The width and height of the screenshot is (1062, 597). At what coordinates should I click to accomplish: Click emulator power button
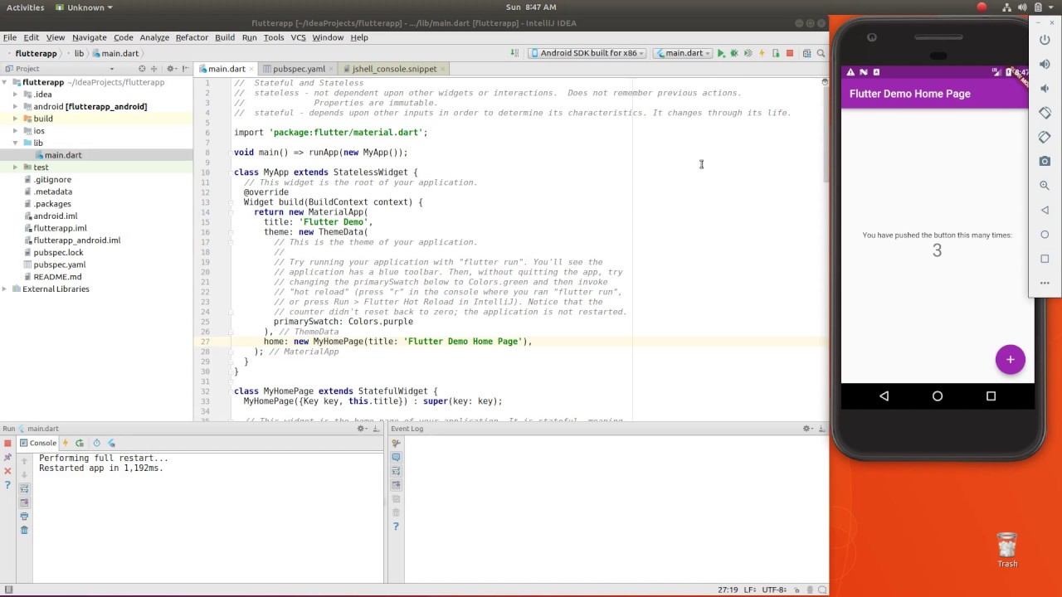click(1045, 40)
